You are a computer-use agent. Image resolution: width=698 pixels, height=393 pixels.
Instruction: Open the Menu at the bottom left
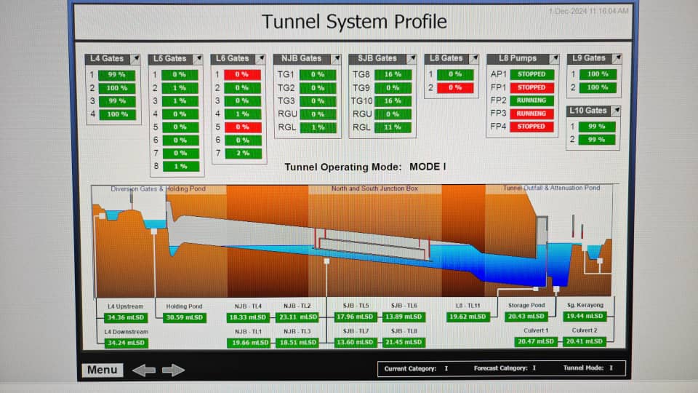(x=102, y=370)
